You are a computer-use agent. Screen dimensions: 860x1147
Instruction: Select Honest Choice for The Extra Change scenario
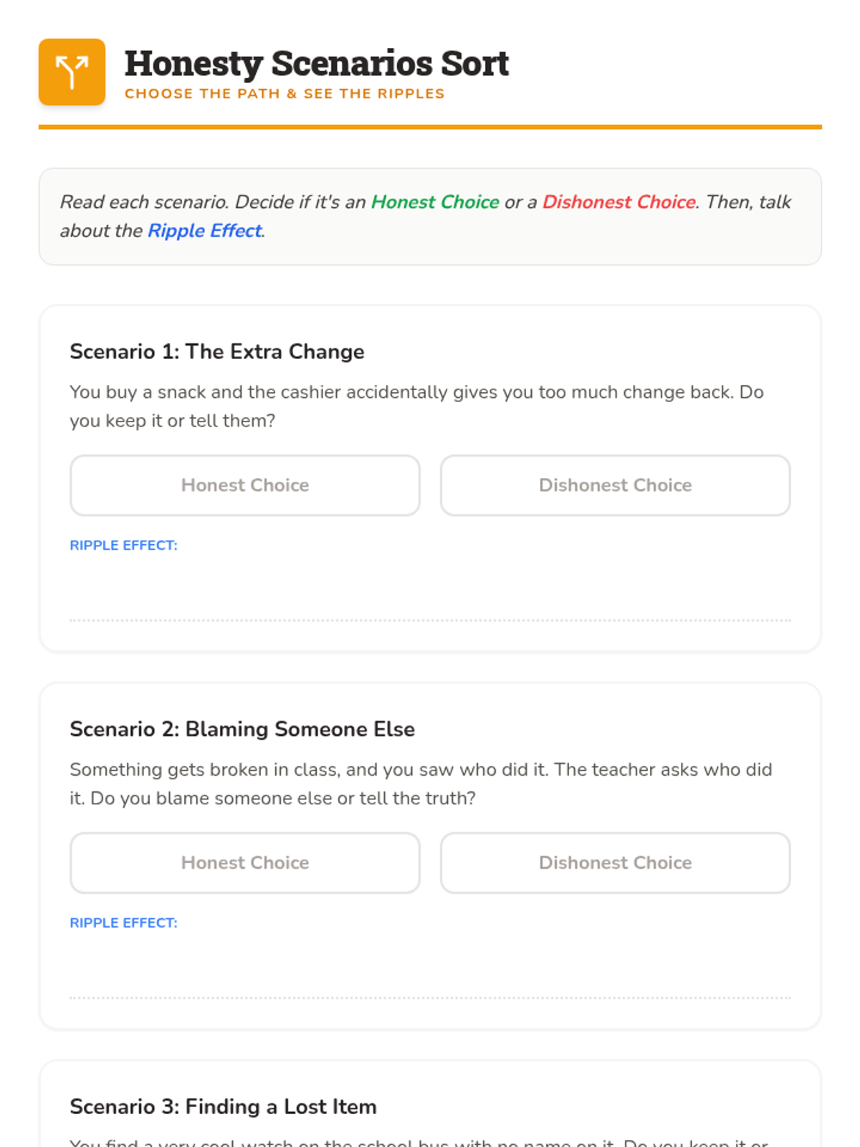(x=245, y=485)
